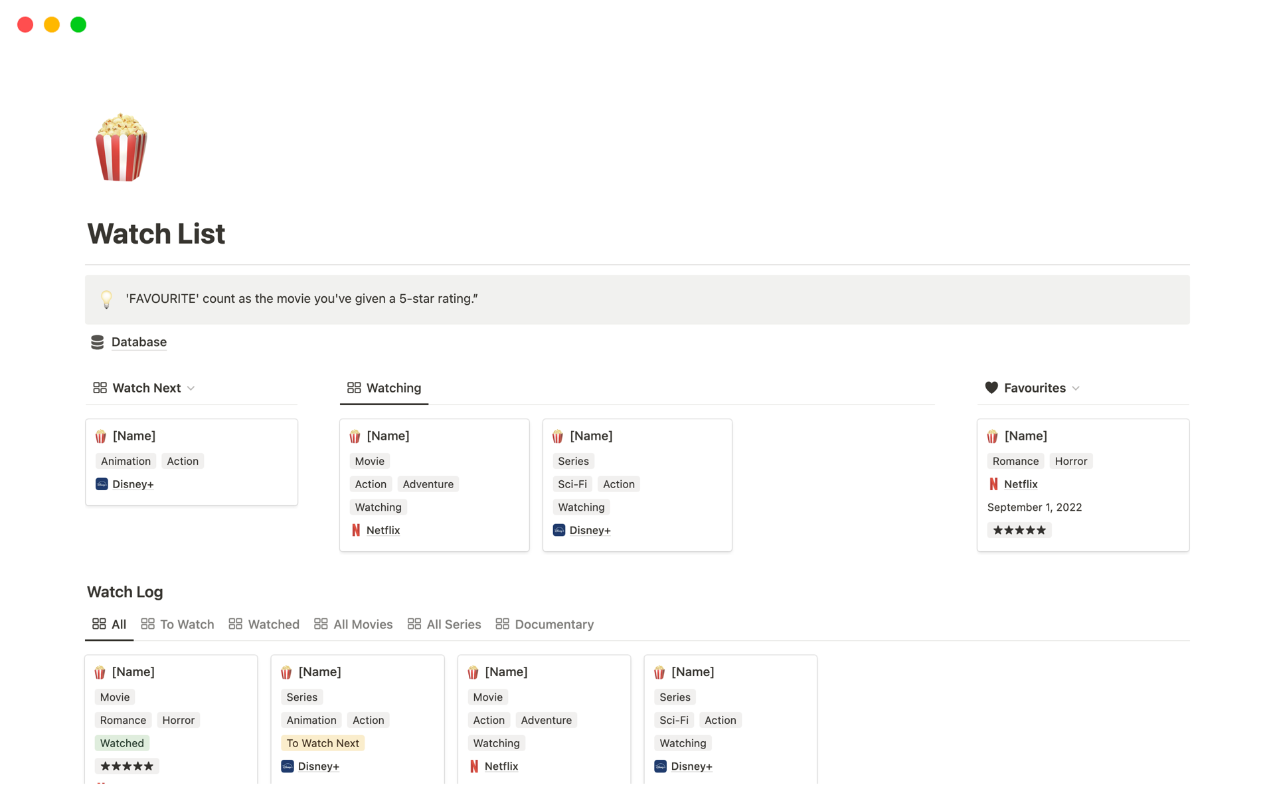Click popcorn icon on Watch Next card
Viewport: 1275px width, 797px height.
(x=101, y=436)
